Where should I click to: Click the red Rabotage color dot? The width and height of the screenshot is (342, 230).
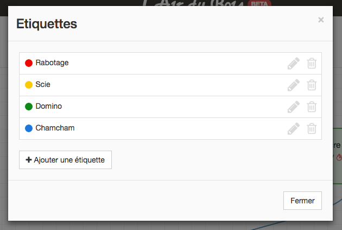(29, 63)
